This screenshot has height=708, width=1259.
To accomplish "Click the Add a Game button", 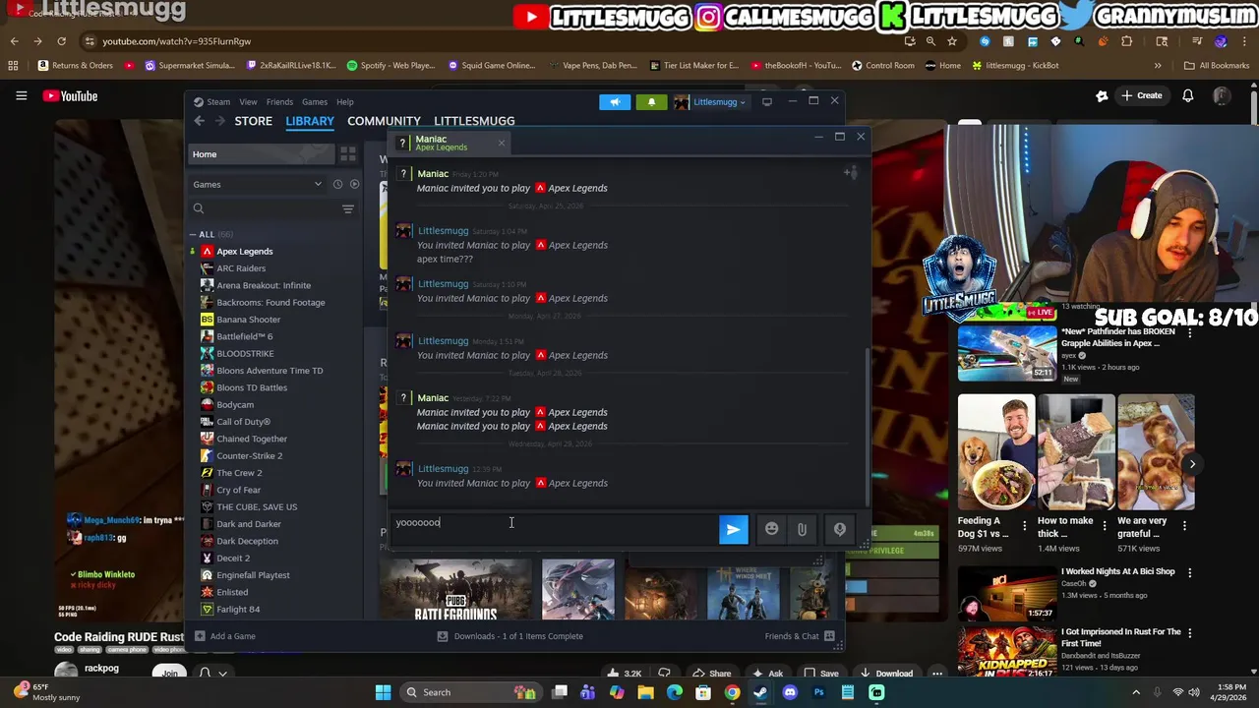I will click(225, 636).
